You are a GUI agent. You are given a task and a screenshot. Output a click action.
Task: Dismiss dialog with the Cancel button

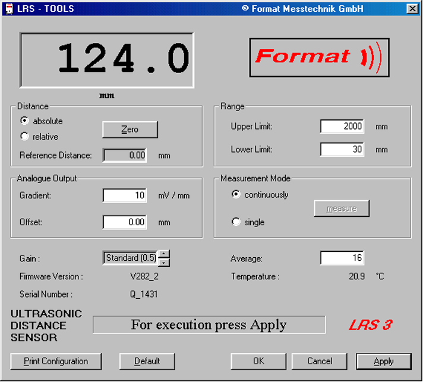[x=320, y=361]
